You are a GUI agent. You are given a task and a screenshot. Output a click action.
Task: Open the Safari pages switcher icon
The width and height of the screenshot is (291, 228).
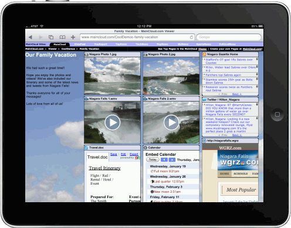[x=51, y=37]
